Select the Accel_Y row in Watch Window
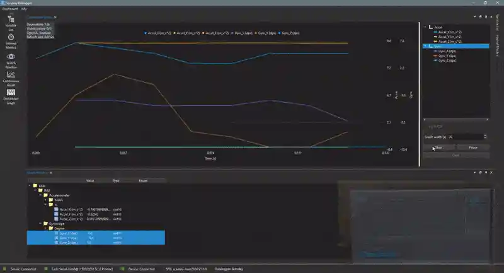 [x=96, y=214]
